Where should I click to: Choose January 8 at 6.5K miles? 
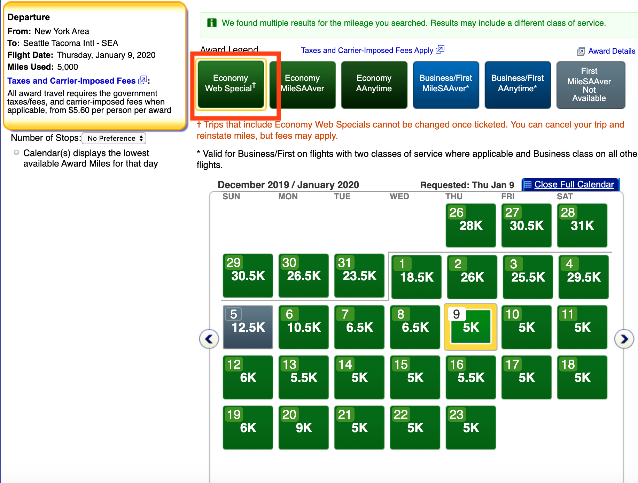point(415,327)
